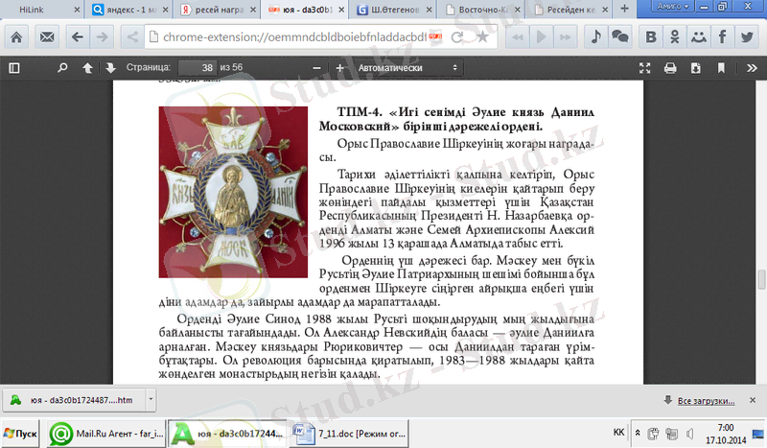Toggle the PDF viewer sidebar
The width and height of the screenshot is (767, 448).
coord(13,68)
